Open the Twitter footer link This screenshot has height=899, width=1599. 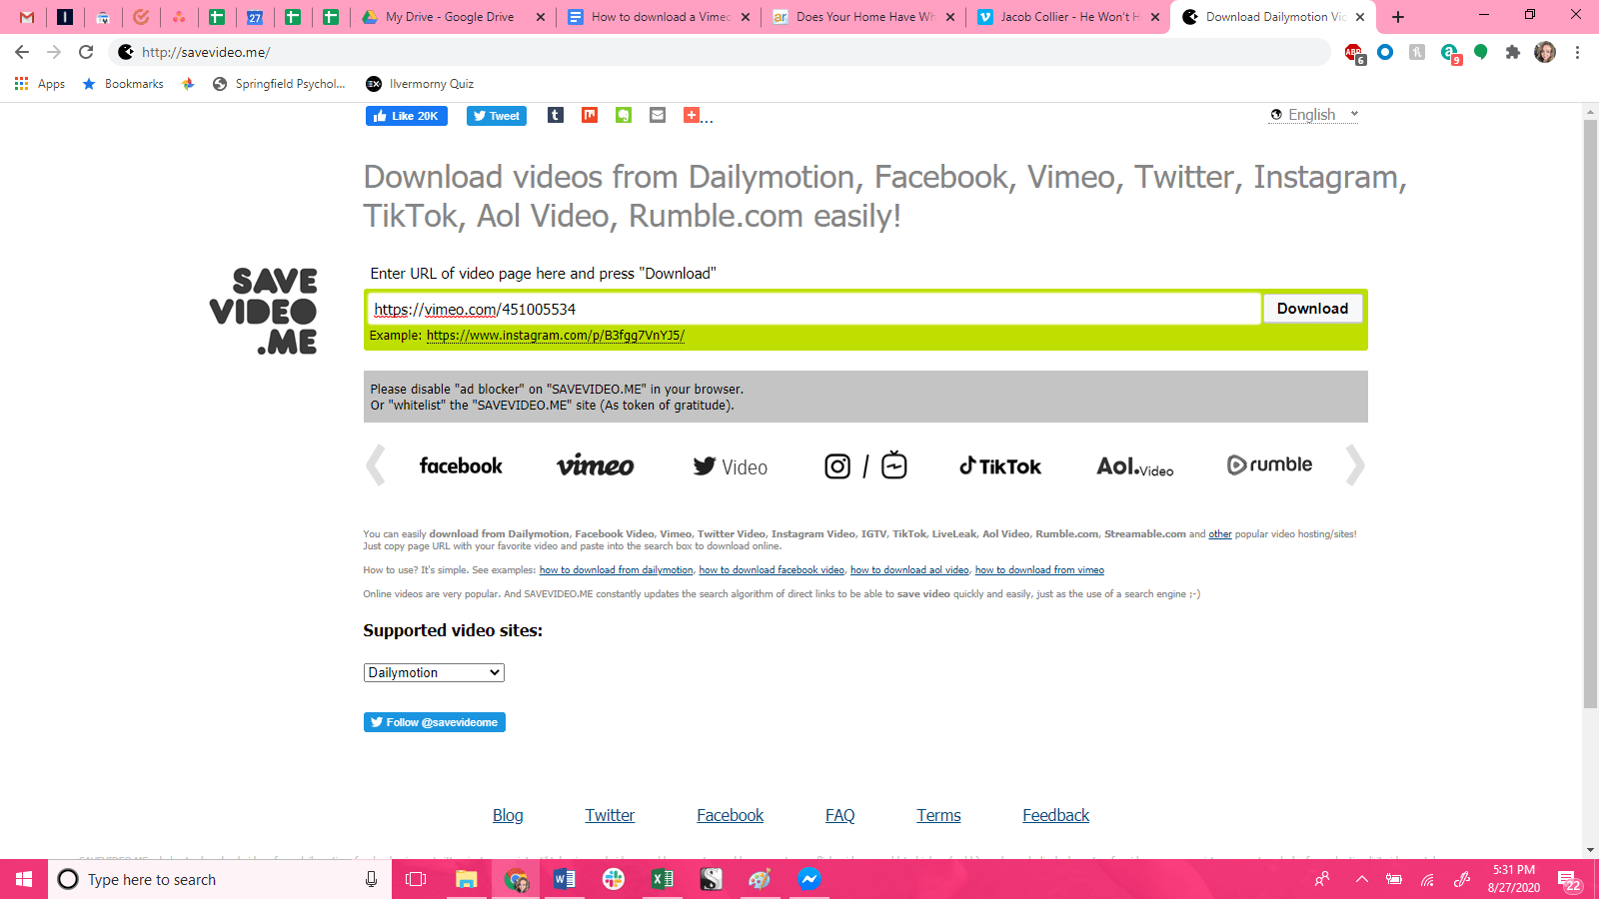click(610, 815)
